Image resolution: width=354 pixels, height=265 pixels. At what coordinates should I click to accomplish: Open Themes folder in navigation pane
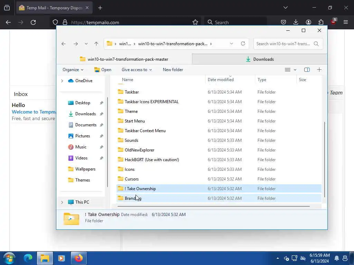[79, 180]
